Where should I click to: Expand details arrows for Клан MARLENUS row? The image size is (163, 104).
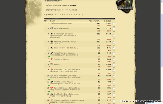click(114, 79)
